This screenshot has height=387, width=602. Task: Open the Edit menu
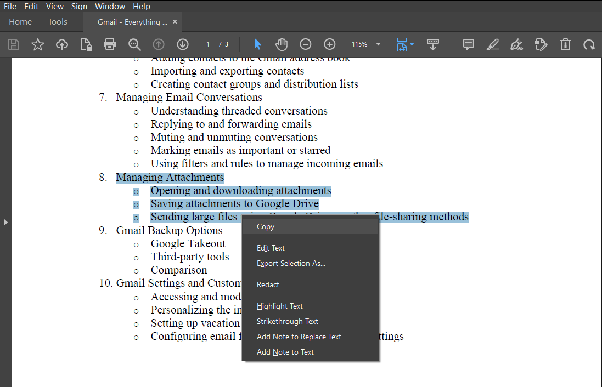(31, 7)
